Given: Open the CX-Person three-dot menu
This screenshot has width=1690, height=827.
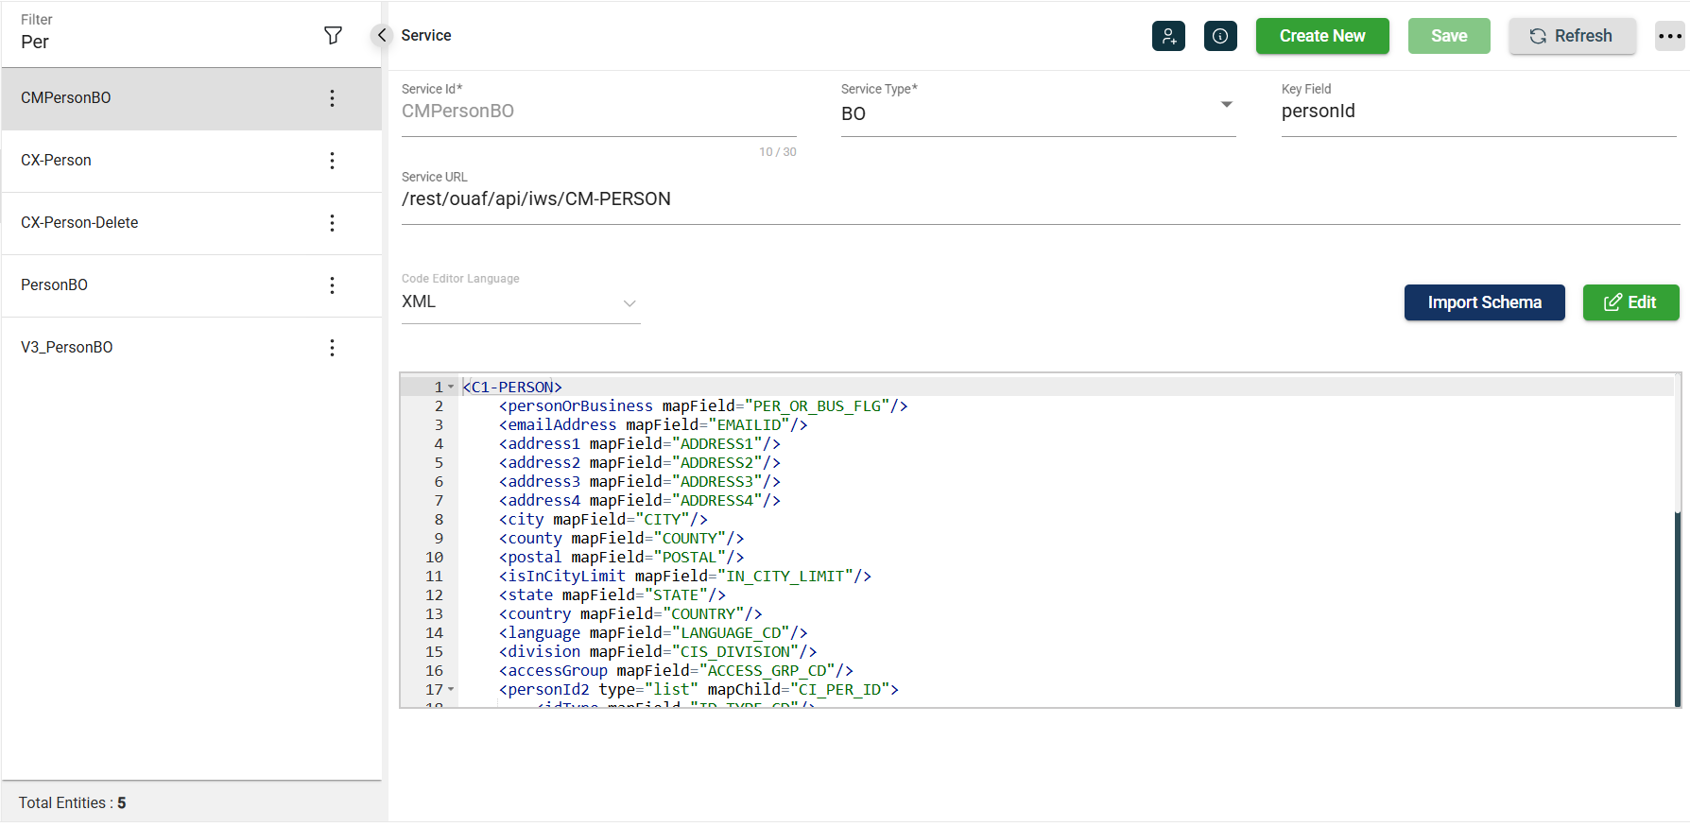Looking at the screenshot, I should (332, 161).
